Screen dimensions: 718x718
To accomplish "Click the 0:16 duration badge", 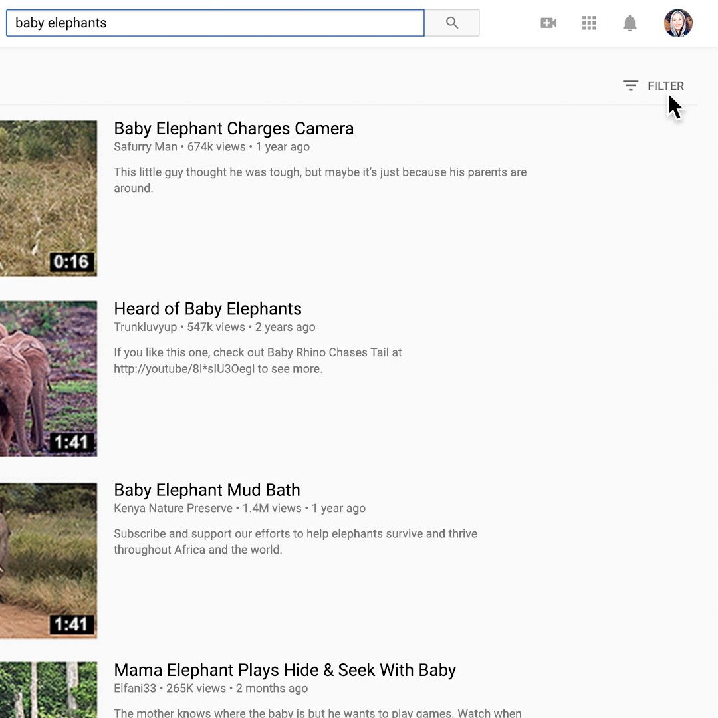I will pos(71,262).
